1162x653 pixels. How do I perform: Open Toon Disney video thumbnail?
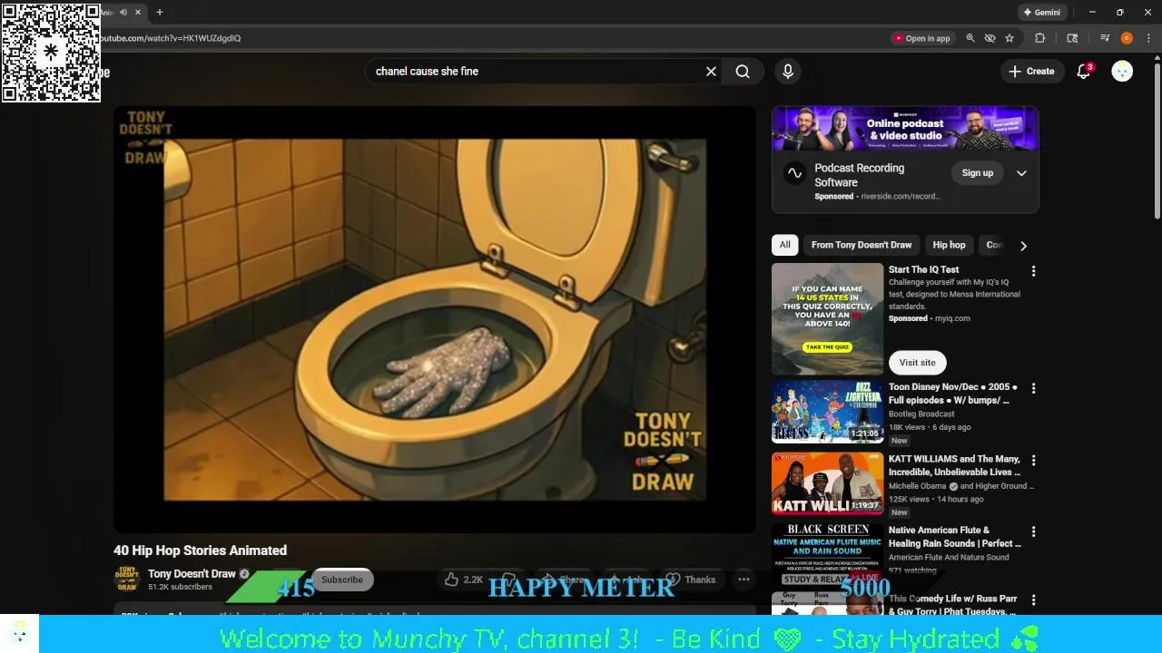[827, 412]
